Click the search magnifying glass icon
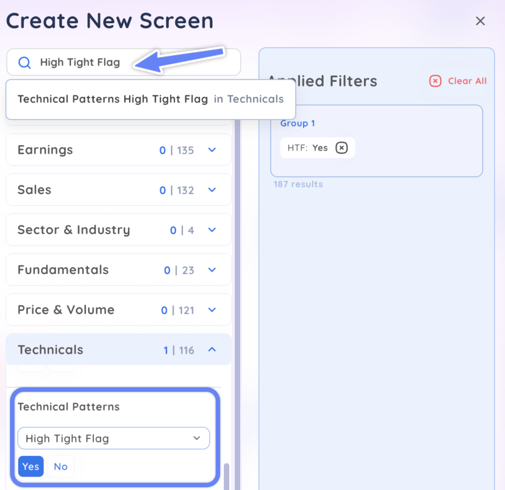This screenshot has width=505, height=490. [24, 62]
